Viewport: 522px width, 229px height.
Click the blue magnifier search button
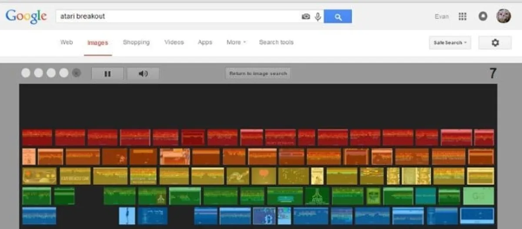click(338, 16)
